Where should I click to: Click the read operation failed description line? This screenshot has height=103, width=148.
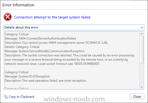coord(46,81)
